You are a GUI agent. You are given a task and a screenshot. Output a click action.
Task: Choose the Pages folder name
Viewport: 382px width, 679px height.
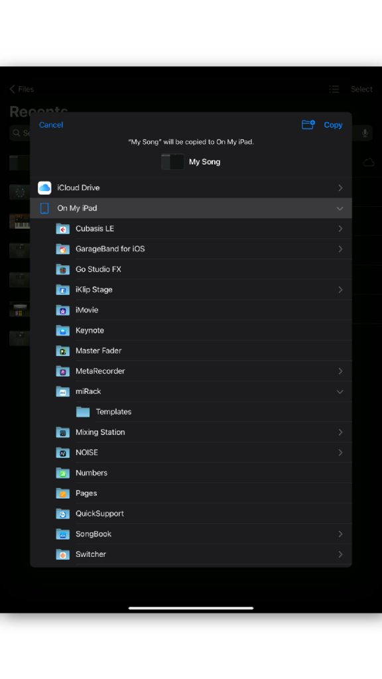(x=86, y=493)
